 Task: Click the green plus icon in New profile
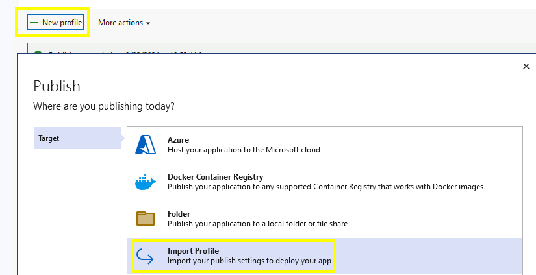coord(34,23)
